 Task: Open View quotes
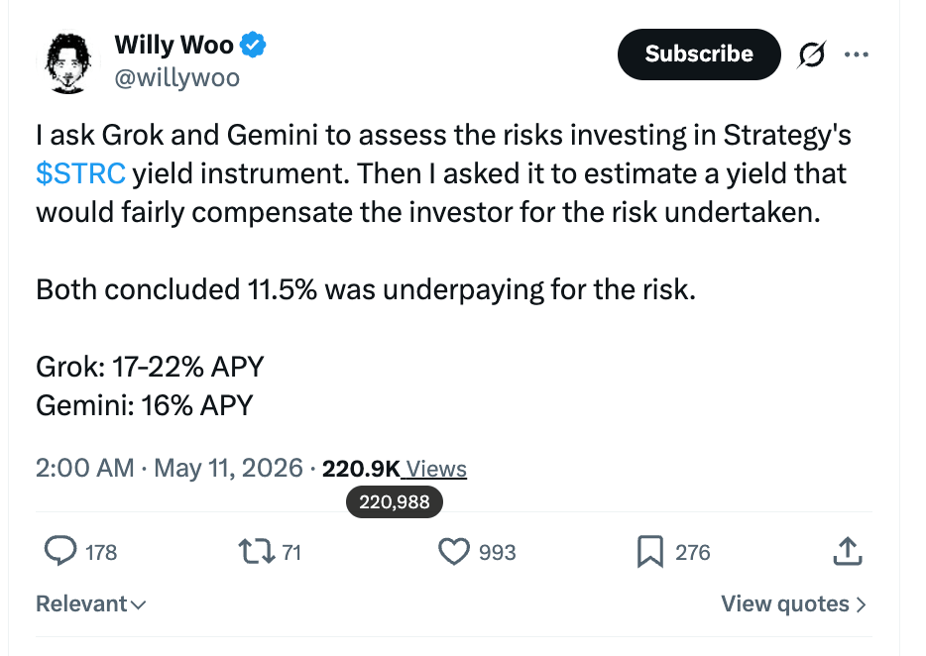[794, 604]
